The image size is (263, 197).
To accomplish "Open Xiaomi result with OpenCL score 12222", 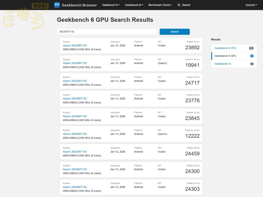I will (x=75, y=134).
